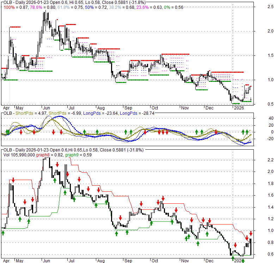The width and height of the screenshot is (275, 263).
Task: Click the 'Sep' label on top chart time axis
Action: [128, 108]
